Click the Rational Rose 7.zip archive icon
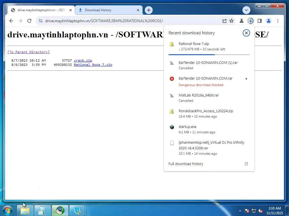 [172, 44]
